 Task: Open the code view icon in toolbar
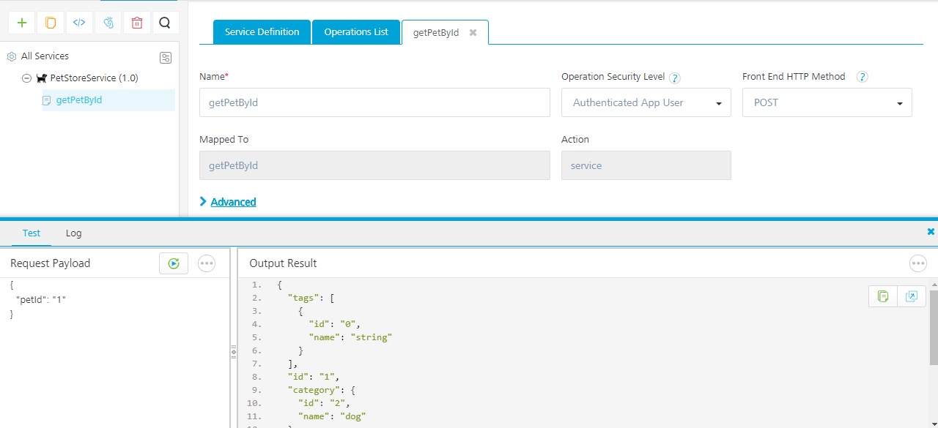pos(79,23)
